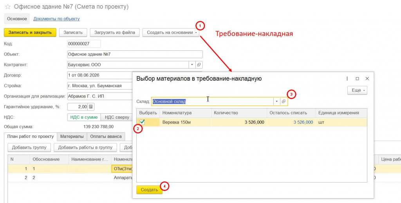Switch to НДС сверху option
The image size is (401, 203).
click(117, 118)
